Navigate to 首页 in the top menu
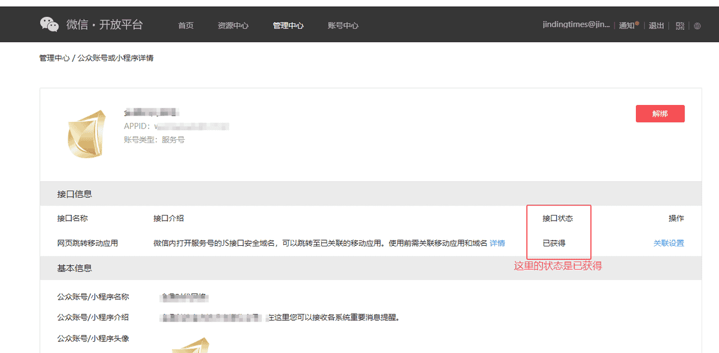The height and width of the screenshot is (353, 719). [185, 25]
